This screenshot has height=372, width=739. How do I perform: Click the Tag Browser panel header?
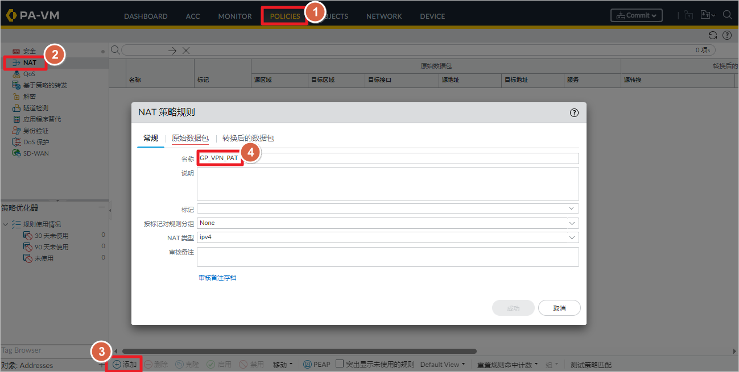pos(21,350)
